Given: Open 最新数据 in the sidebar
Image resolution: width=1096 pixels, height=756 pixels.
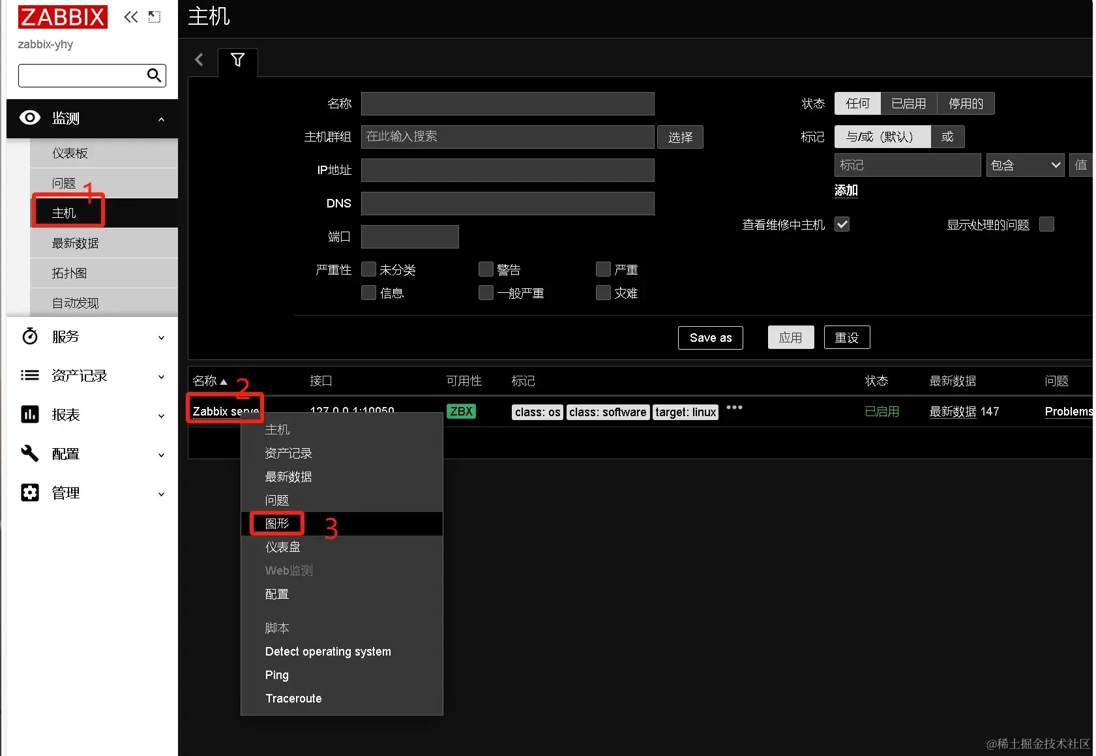Looking at the screenshot, I should click(104, 243).
